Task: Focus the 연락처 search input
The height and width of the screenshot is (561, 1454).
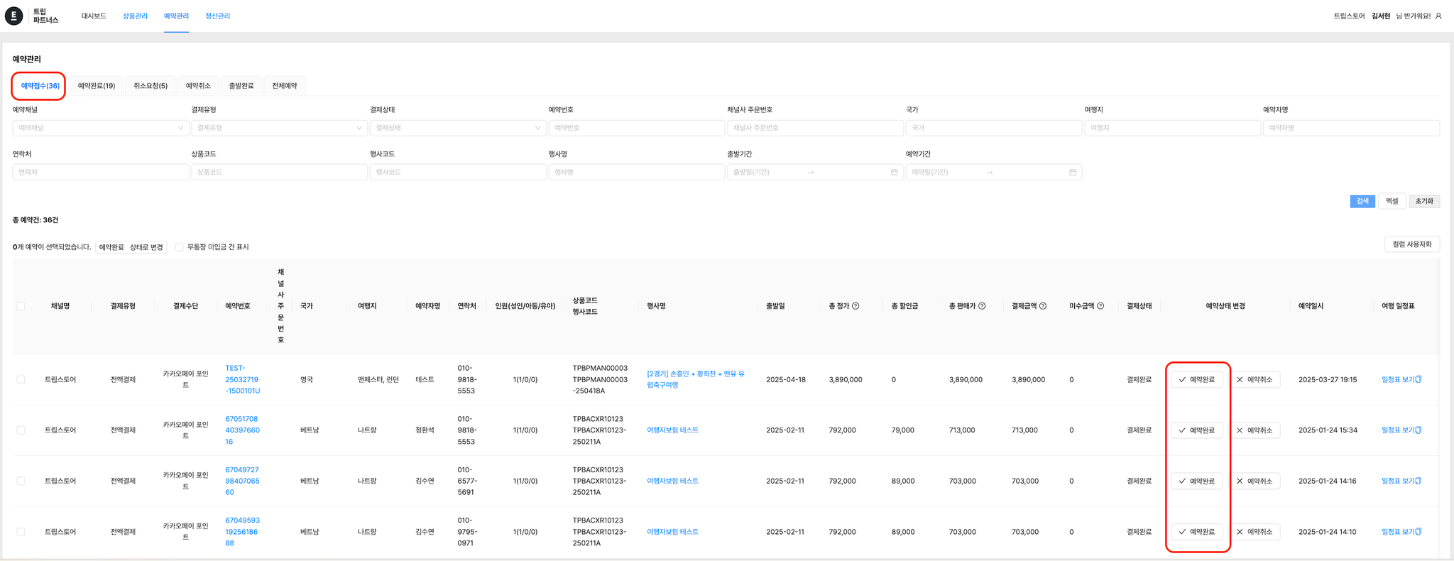Action: point(101,172)
